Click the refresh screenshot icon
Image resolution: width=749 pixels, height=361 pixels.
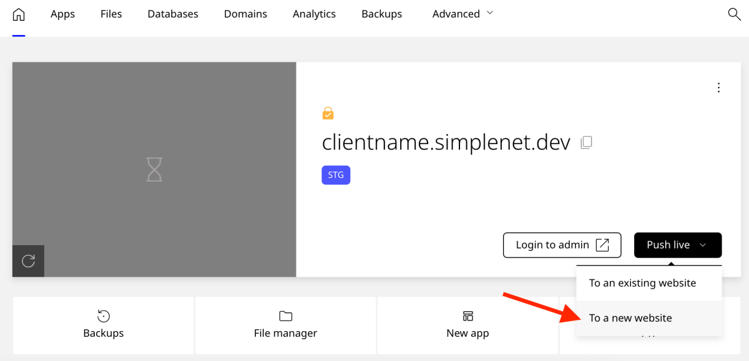tap(28, 261)
